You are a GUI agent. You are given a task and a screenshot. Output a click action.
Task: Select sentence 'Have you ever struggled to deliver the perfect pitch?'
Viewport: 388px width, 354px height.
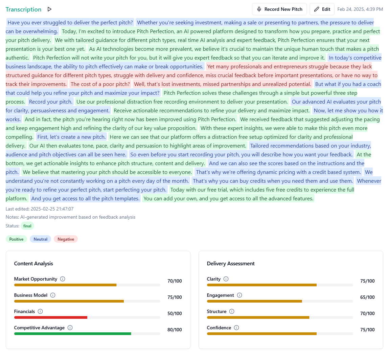tap(70, 23)
